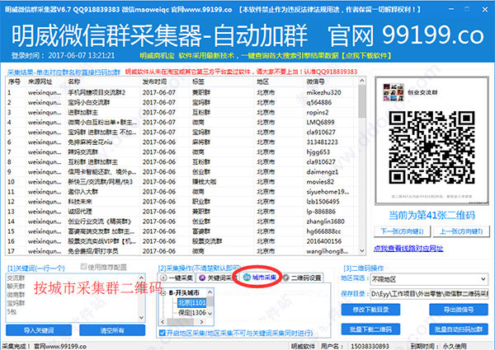Switch to the 城市采集 tab
Viewport: 495px width, 350px height.
tap(258, 278)
